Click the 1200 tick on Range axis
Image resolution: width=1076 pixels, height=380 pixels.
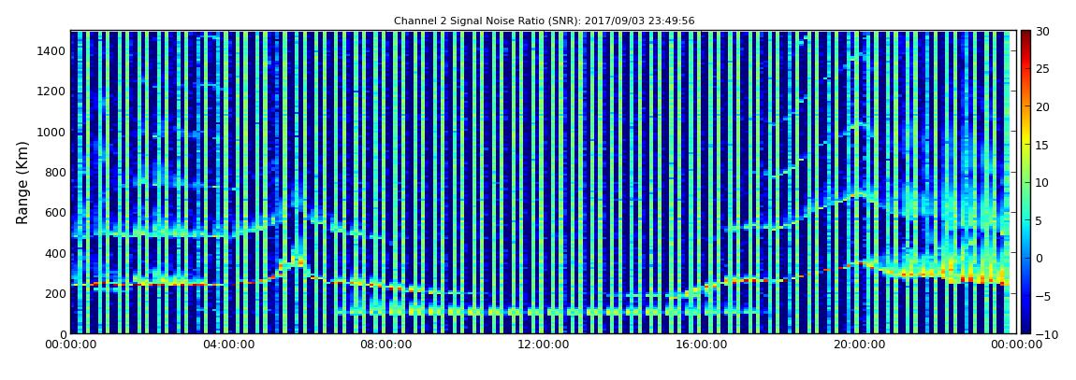(x=52, y=91)
